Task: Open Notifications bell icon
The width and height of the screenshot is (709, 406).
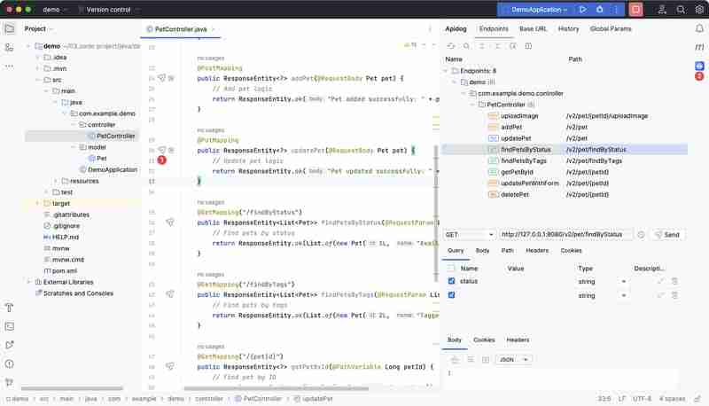Action: point(699,28)
